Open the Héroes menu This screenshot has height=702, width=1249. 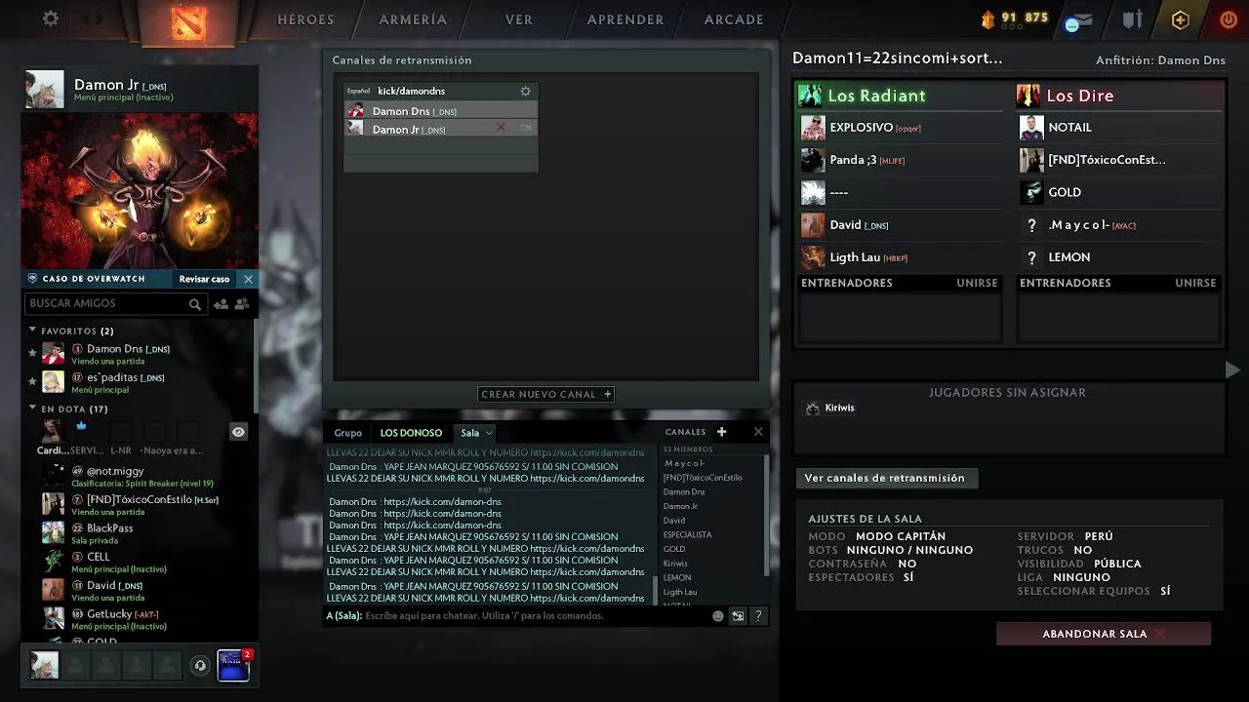point(305,19)
